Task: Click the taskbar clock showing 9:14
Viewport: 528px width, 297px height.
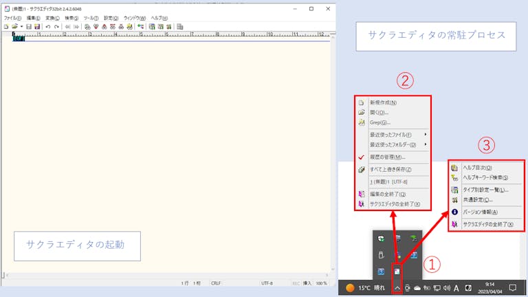Action: [x=490, y=288]
